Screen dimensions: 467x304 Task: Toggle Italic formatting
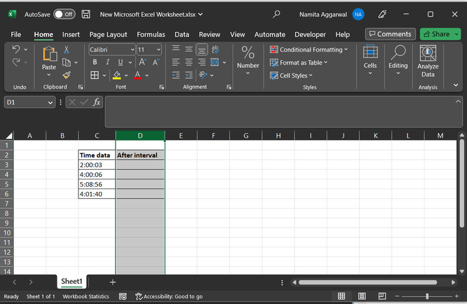pyautogui.click(x=107, y=62)
